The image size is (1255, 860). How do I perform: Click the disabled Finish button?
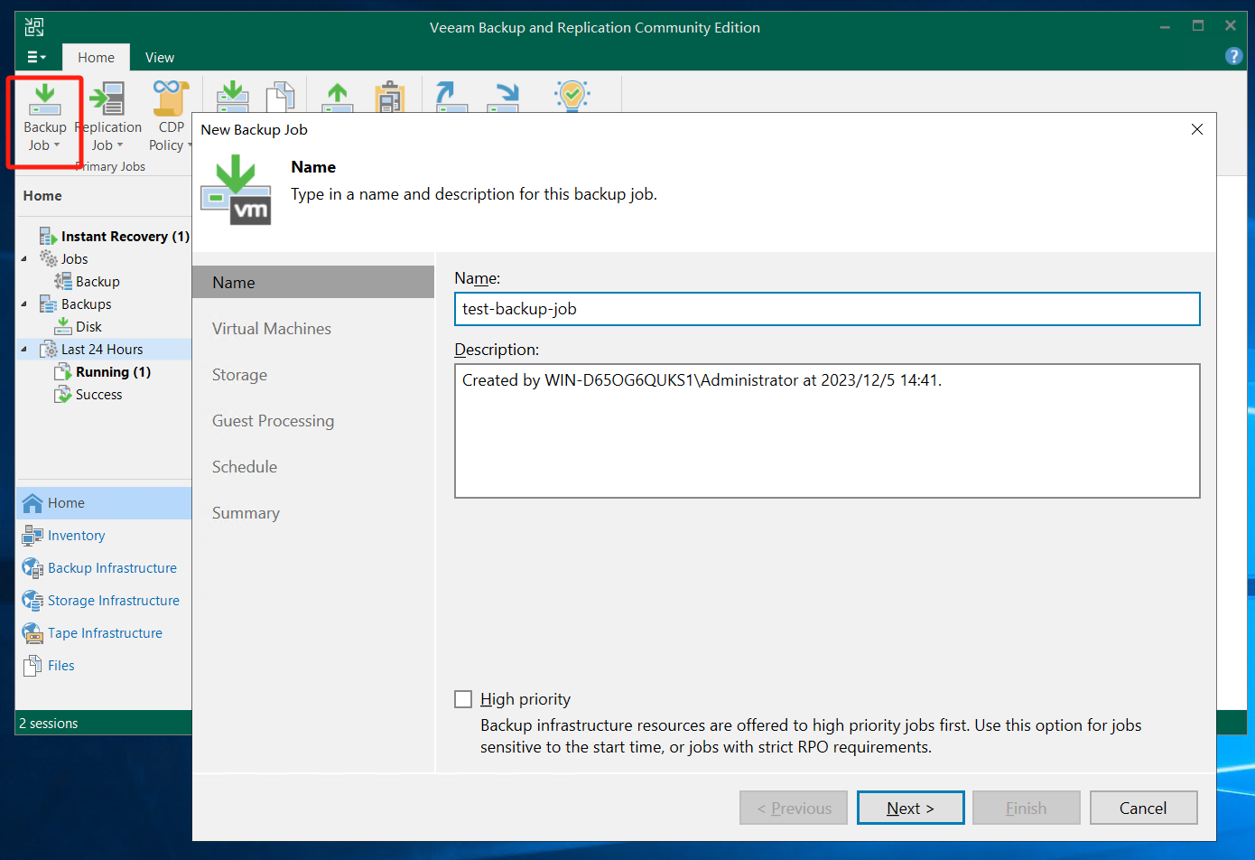pos(1027,809)
